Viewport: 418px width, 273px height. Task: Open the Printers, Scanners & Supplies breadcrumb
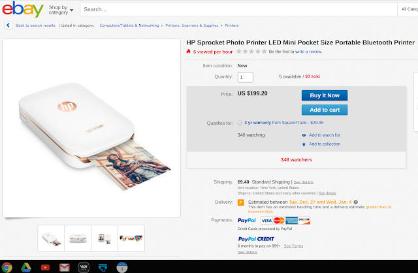click(x=191, y=25)
